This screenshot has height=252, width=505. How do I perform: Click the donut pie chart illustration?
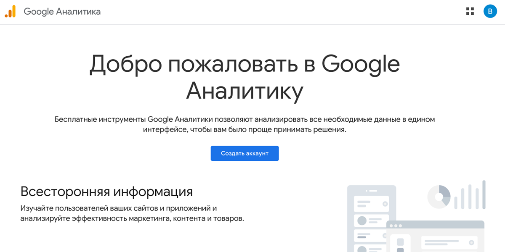pyautogui.click(x=439, y=196)
